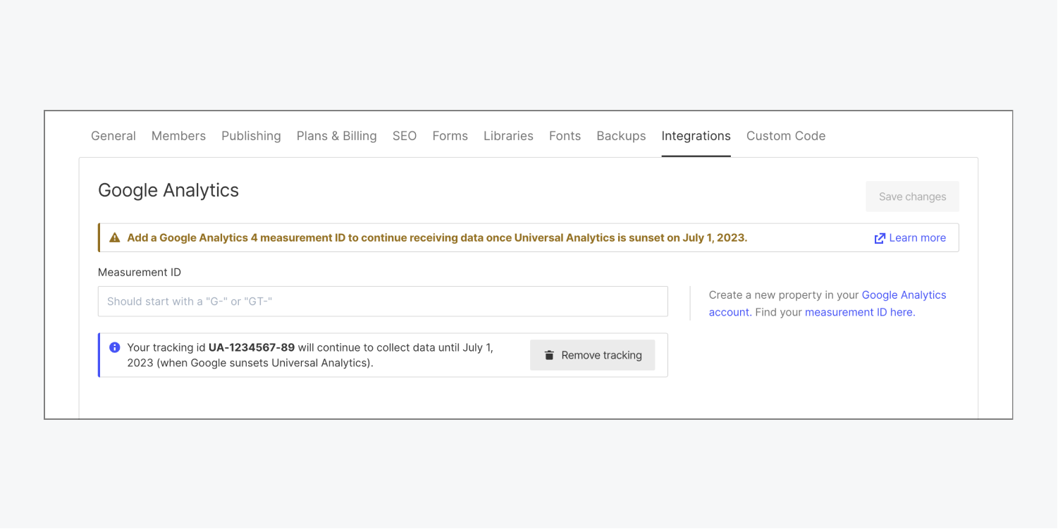Open the Custom Code tab

[x=786, y=136]
